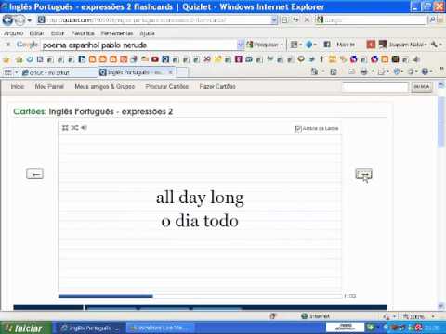The image size is (446, 334).
Task: Close the Google toolbar with its X
Action: pyautogui.click(x=8, y=45)
